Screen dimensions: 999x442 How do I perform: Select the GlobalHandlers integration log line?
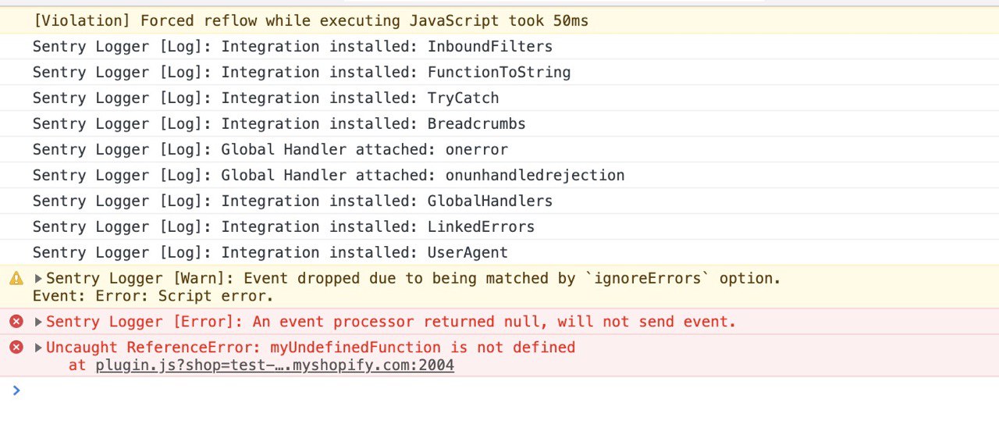499,201
